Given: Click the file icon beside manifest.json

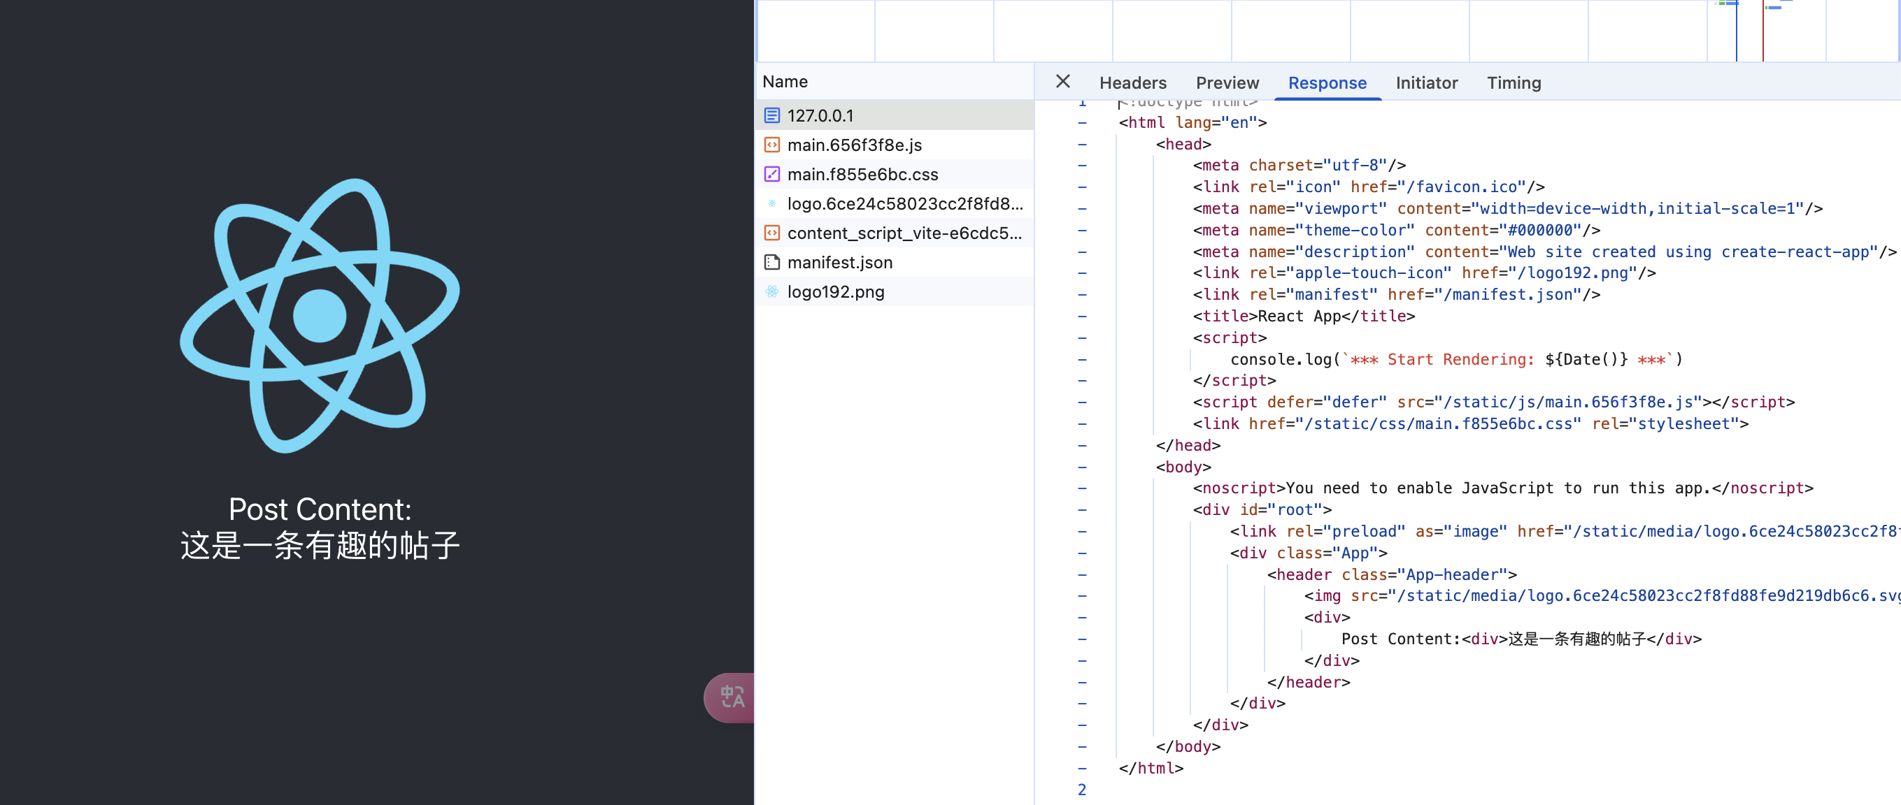Looking at the screenshot, I should point(772,263).
